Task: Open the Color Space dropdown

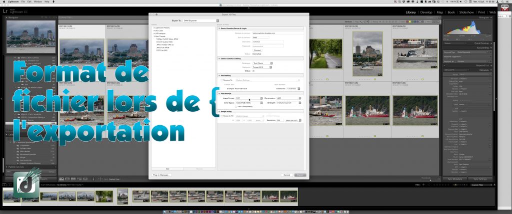Action: [249, 103]
